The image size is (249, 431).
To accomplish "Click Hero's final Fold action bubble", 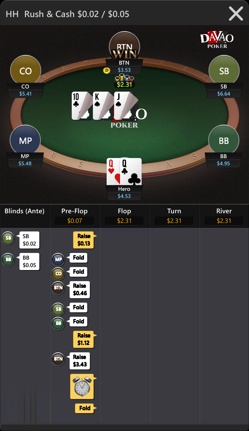I will (85, 408).
